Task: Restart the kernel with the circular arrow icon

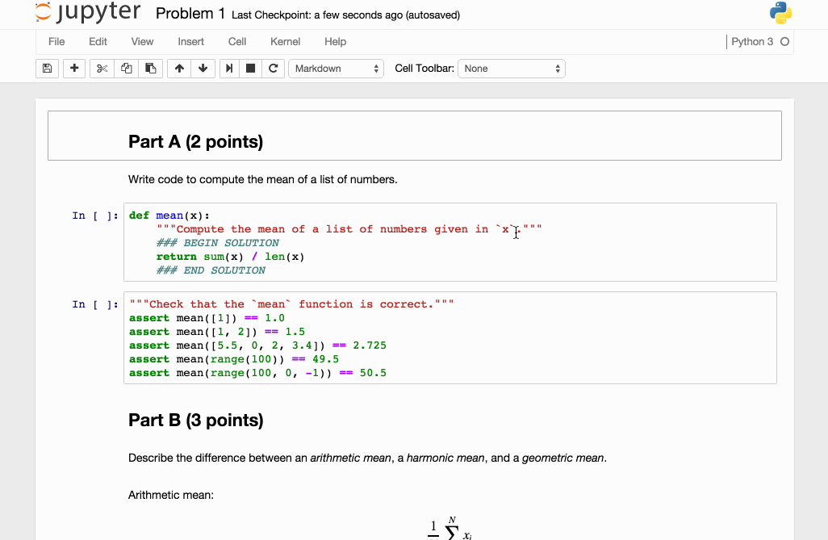Action: 273,69
